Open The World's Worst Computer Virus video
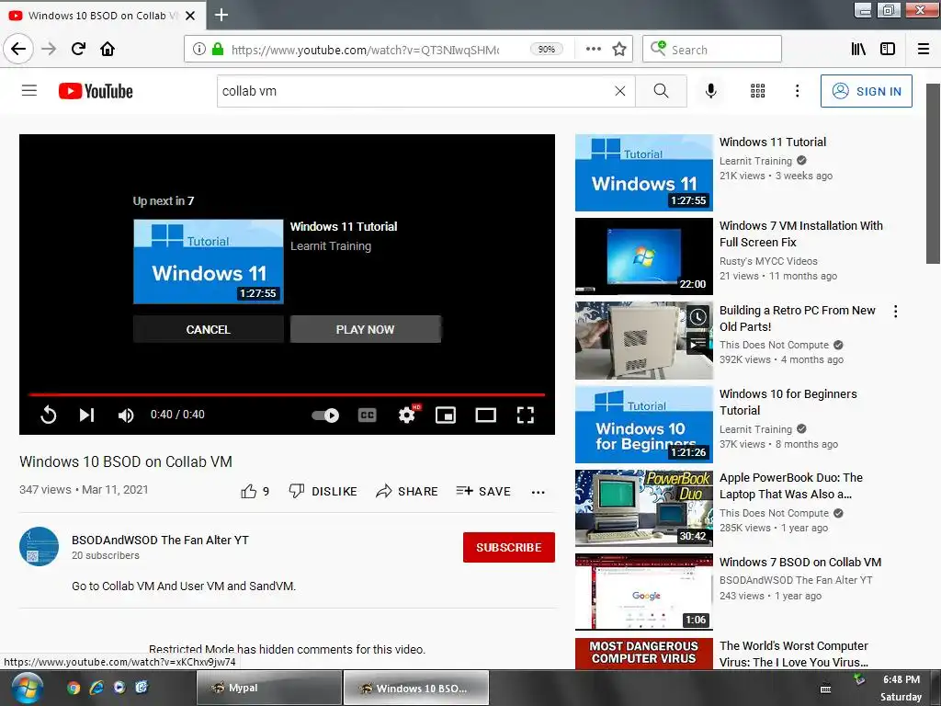 (794, 654)
